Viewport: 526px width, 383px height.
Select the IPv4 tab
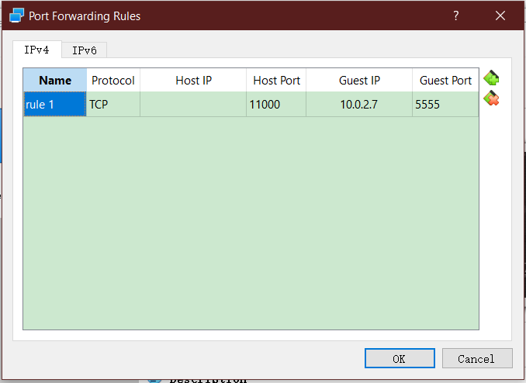click(x=37, y=50)
